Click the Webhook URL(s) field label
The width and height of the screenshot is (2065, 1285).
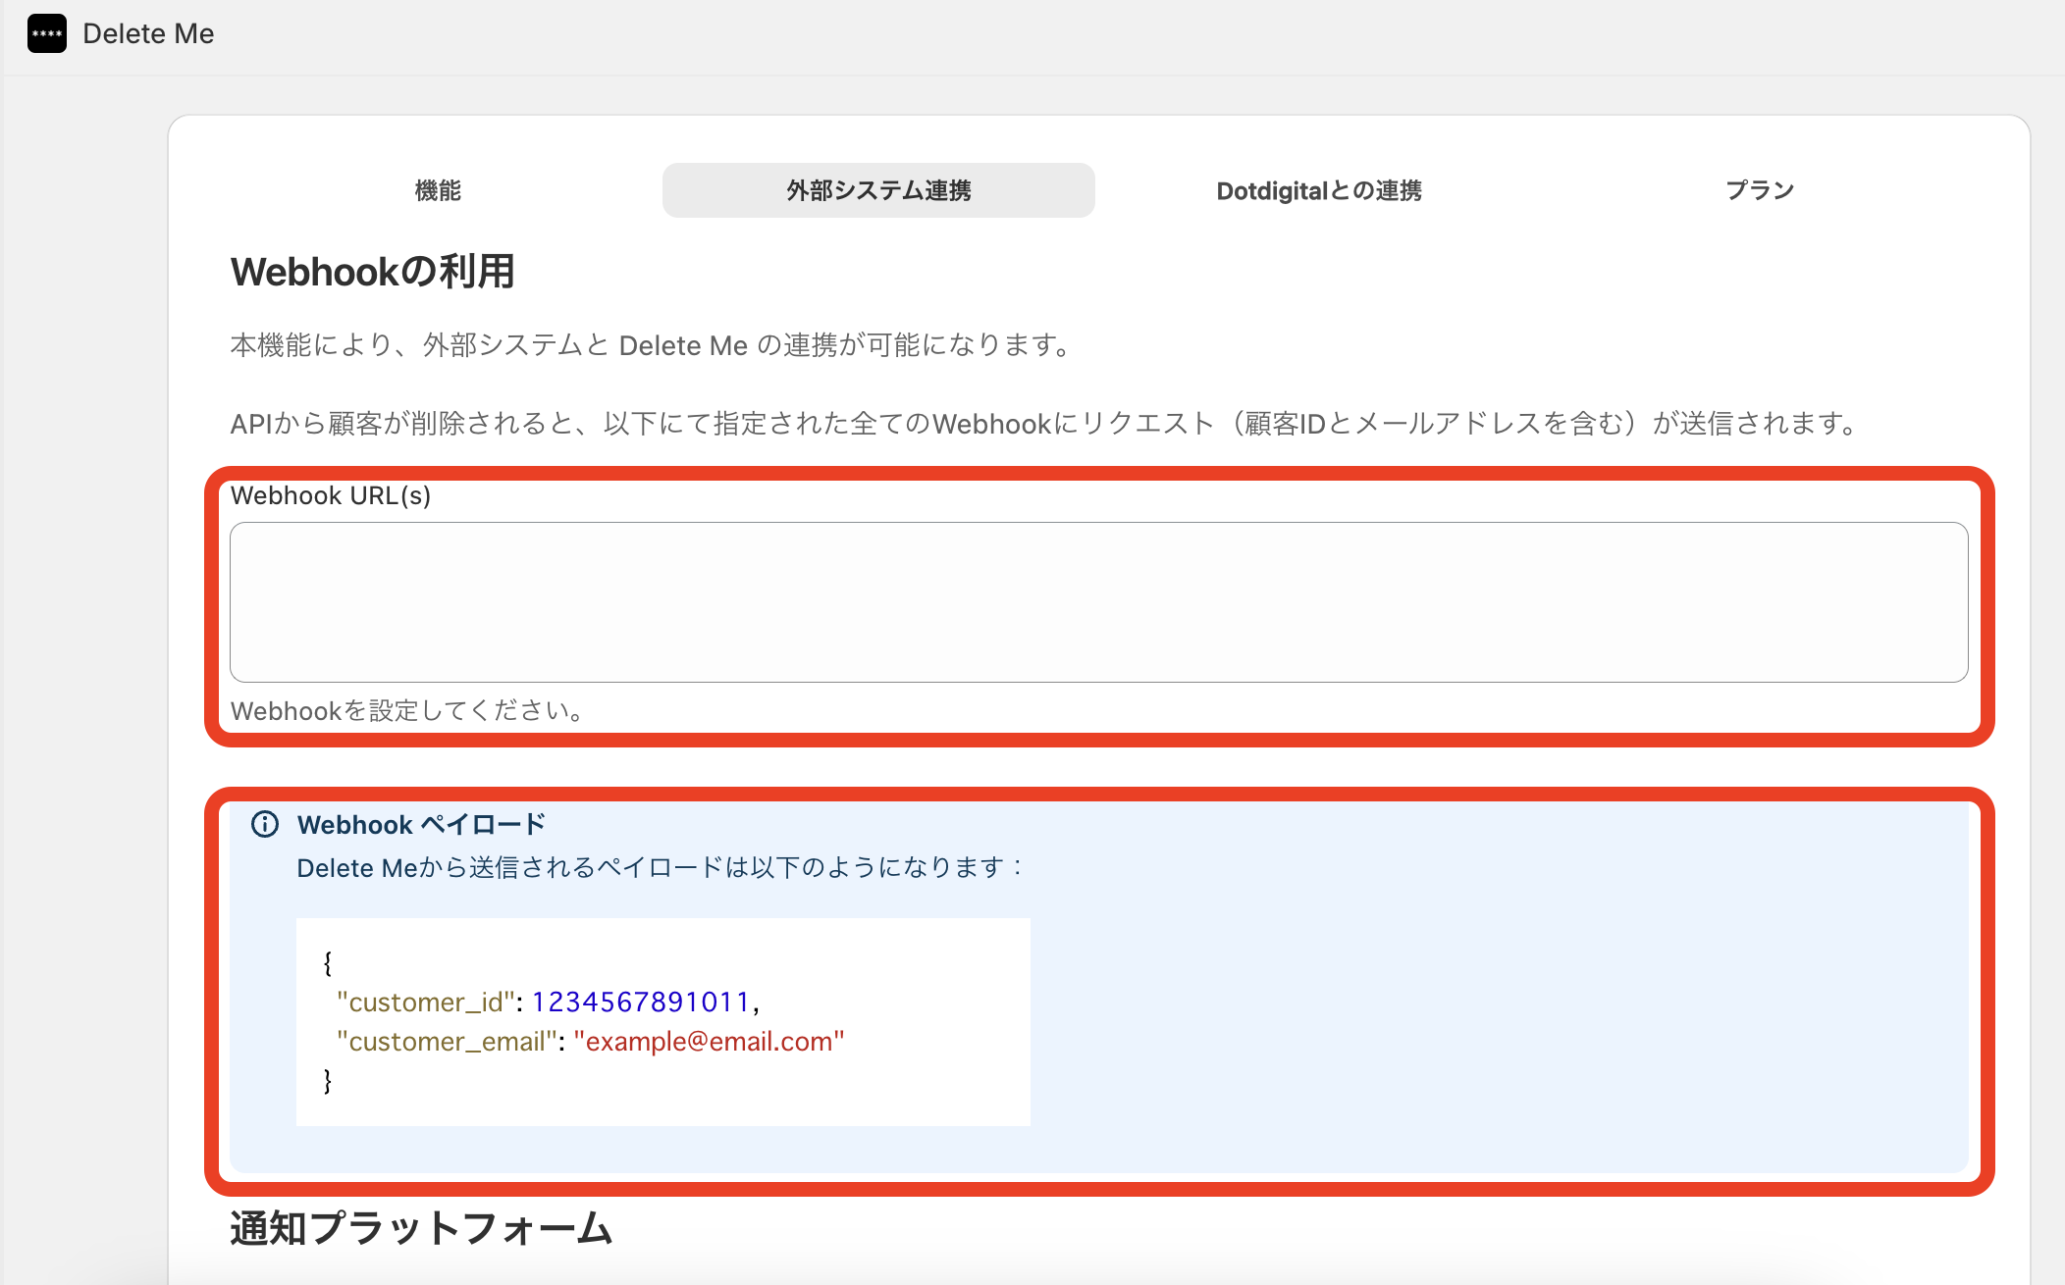(x=331, y=495)
